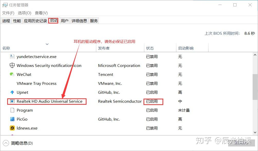The width and height of the screenshot is (258, 151).
Task: Click 已禁用 status in VMware Tray Process row
Action: pyautogui.click(x=152, y=83)
